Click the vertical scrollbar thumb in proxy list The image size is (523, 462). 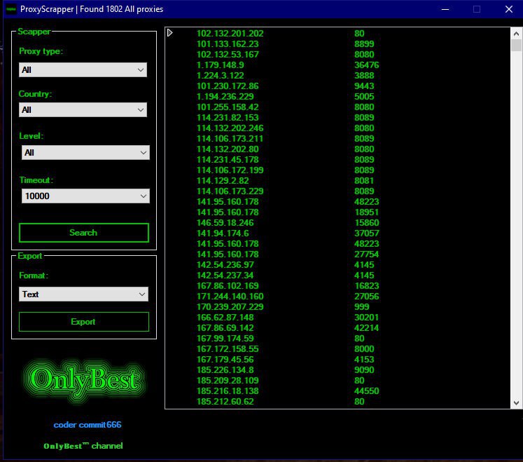click(x=517, y=46)
